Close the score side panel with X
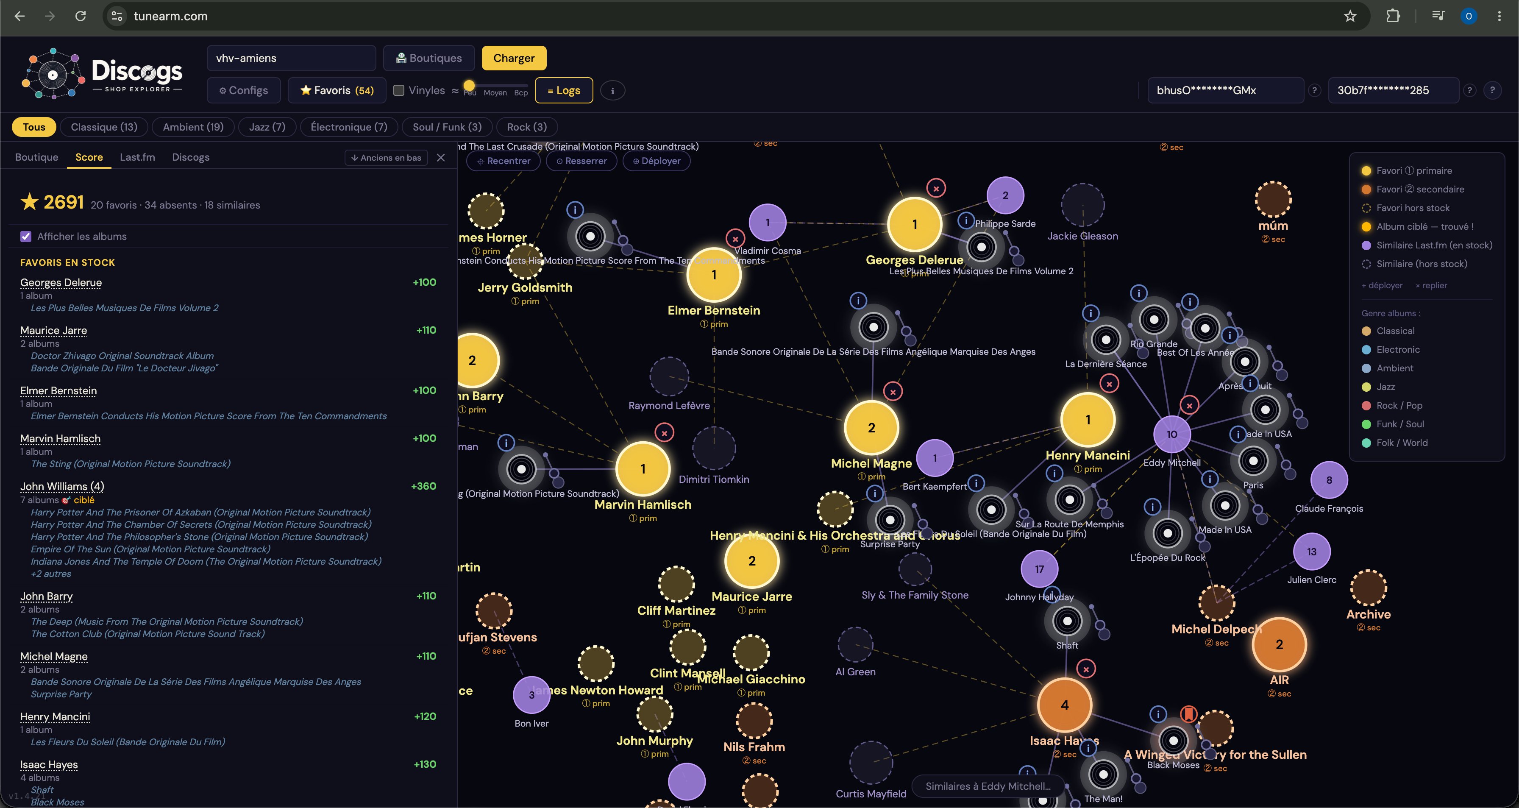 click(x=440, y=157)
